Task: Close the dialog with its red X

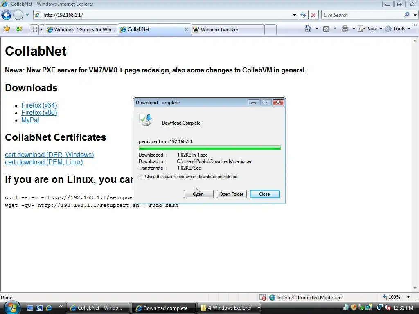Action: [278, 103]
